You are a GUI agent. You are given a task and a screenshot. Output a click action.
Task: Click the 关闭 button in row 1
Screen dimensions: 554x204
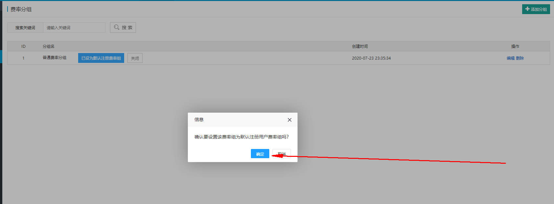tap(135, 58)
